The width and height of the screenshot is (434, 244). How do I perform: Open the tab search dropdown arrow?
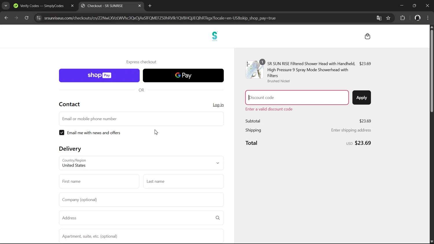click(6, 6)
